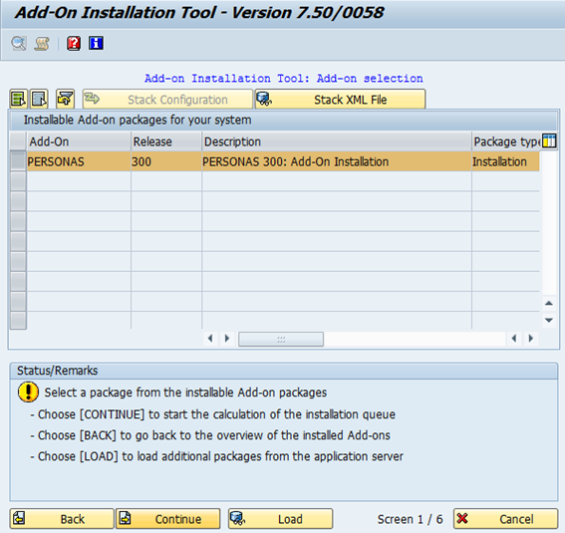Viewport: 565px width, 533px height.
Task: Open the Stack XML File button
Action: click(340, 99)
